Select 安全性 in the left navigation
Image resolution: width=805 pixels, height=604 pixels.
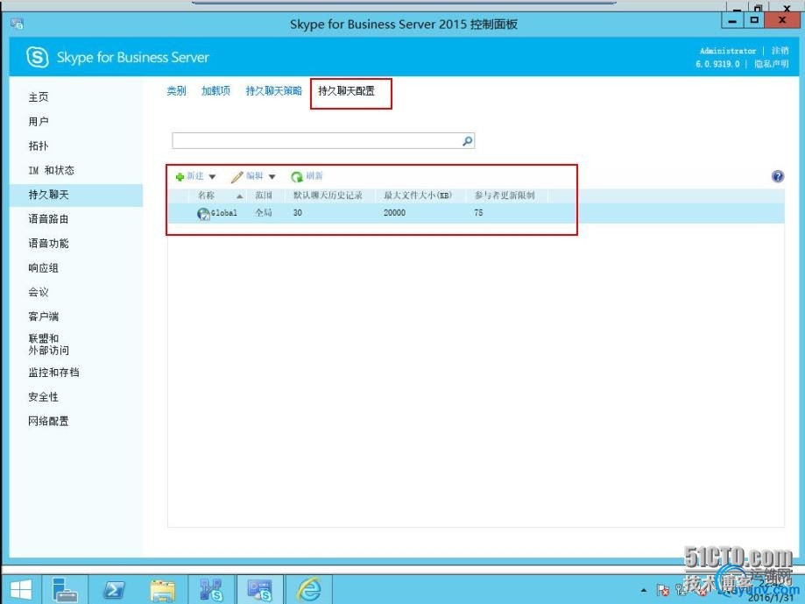[x=44, y=397]
